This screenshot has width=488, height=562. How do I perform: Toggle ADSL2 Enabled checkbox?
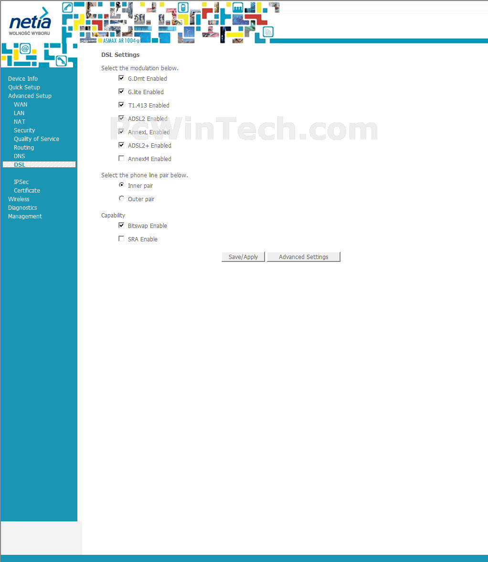tap(121, 119)
